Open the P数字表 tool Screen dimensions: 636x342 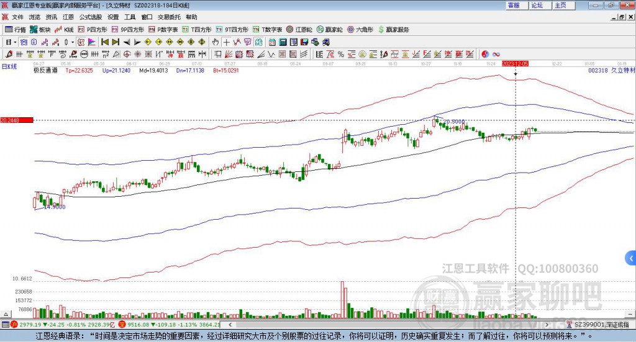[x=163, y=30]
